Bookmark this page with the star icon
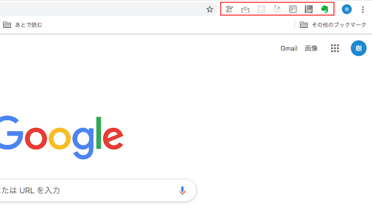 [x=210, y=10]
